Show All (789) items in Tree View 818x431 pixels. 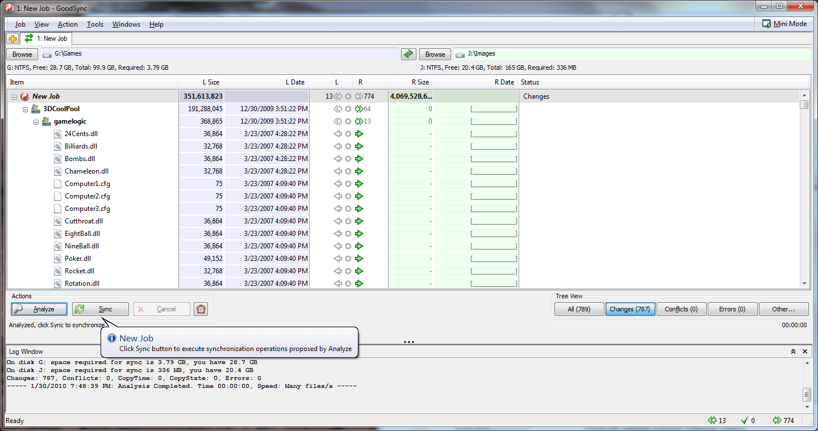[579, 309]
